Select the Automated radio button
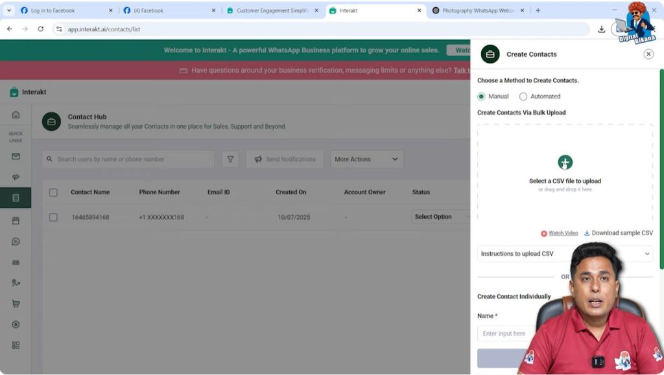The width and height of the screenshot is (664, 375). point(523,97)
